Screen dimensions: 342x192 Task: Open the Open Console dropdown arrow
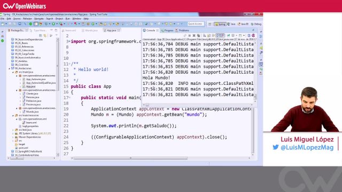[244, 36]
